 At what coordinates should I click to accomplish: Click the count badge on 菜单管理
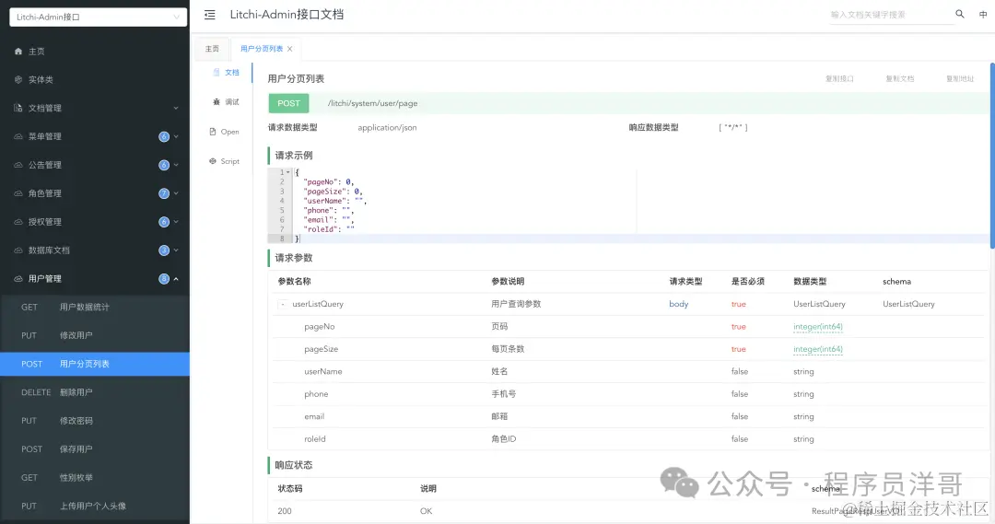pyautogui.click(x=164, y=136)
